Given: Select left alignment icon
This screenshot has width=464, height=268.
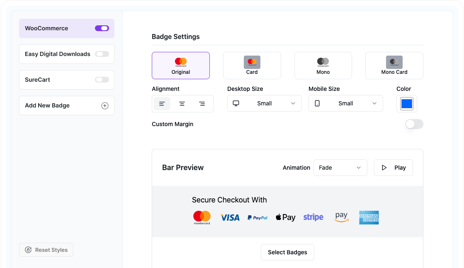Looking at the screenshot, I should 162,104.
